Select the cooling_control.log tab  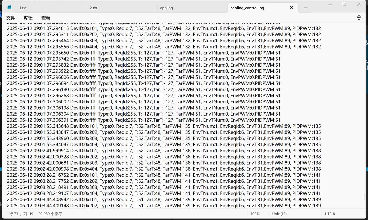(x=247, y=8)
